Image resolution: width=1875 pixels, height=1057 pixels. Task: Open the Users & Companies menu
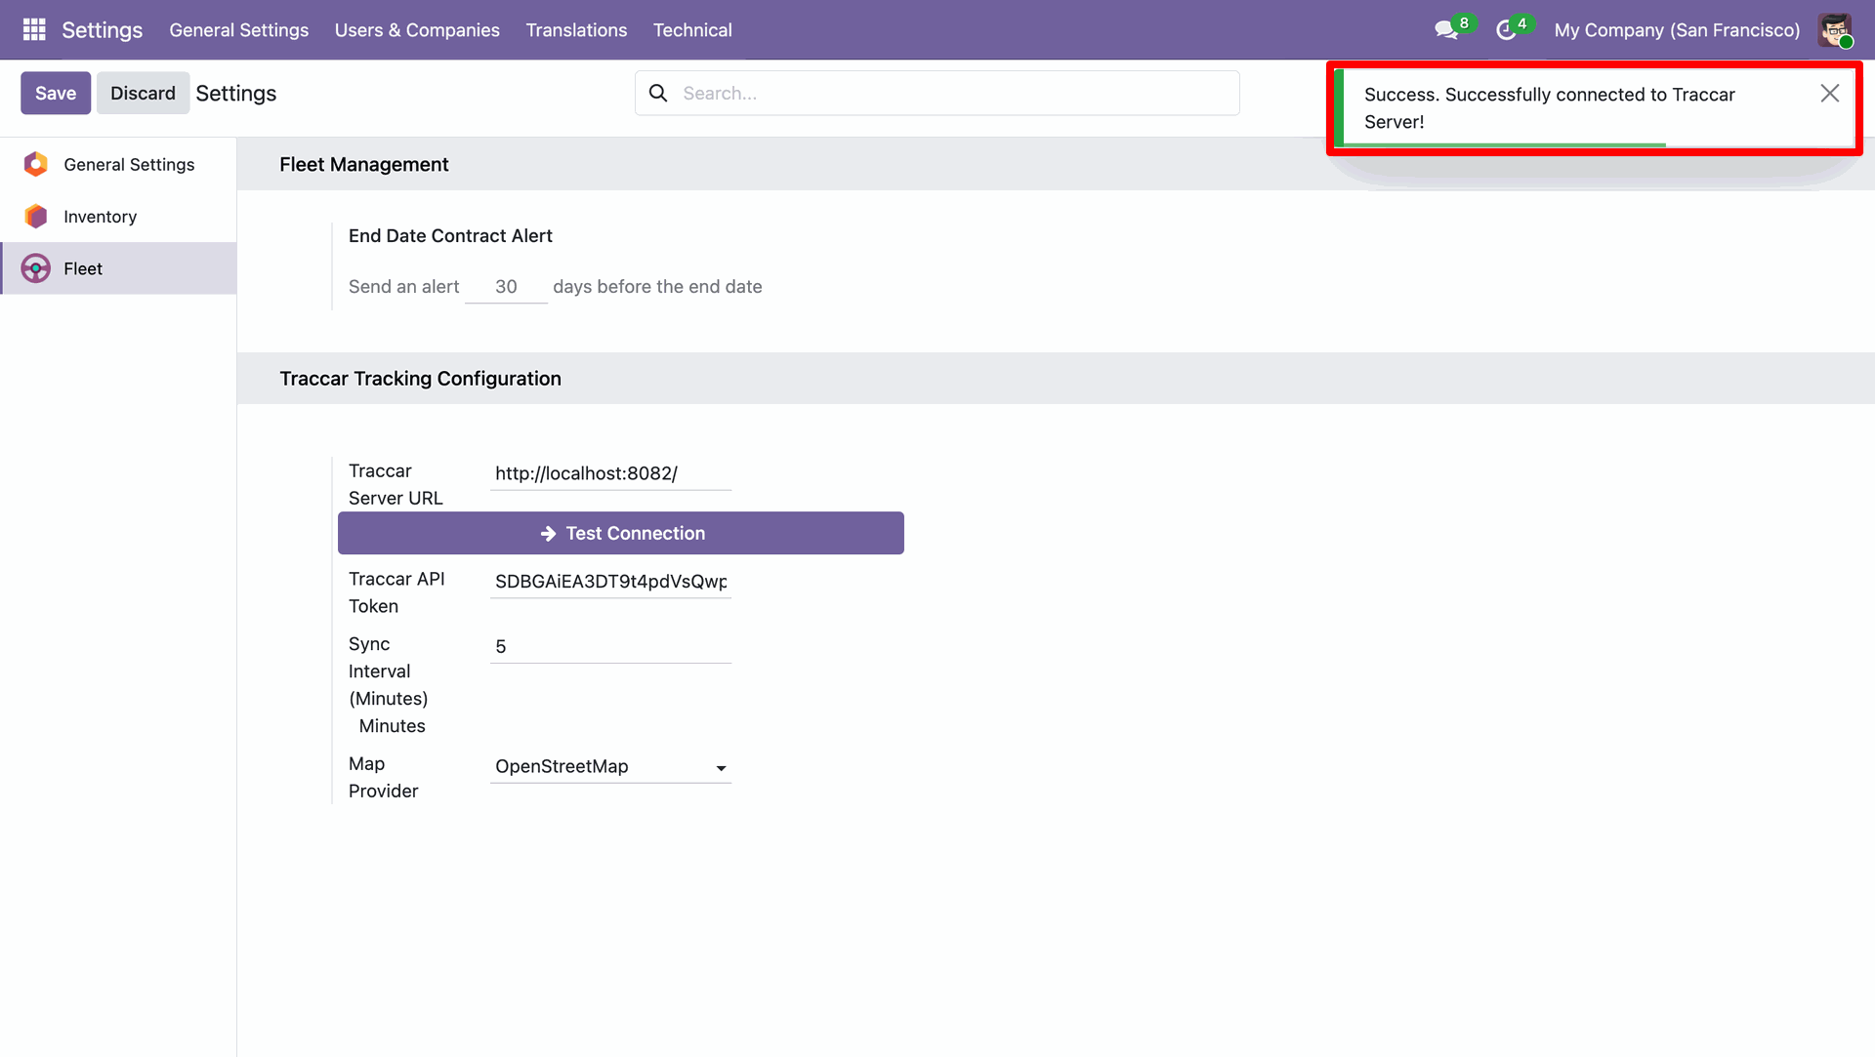point(417,30)
